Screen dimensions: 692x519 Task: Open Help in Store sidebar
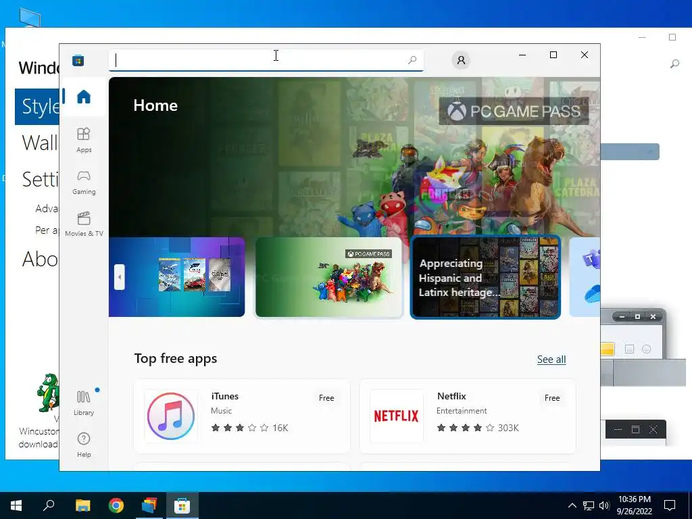(x=83, y=445)
